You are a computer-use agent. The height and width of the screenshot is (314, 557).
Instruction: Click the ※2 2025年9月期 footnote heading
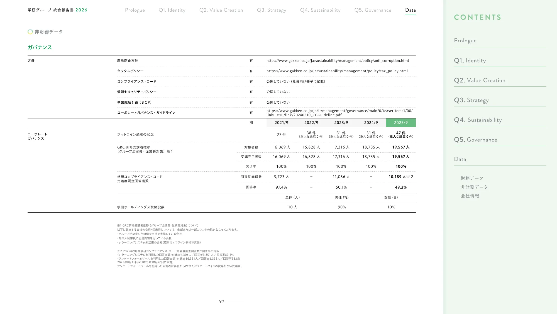click(168, 251)
